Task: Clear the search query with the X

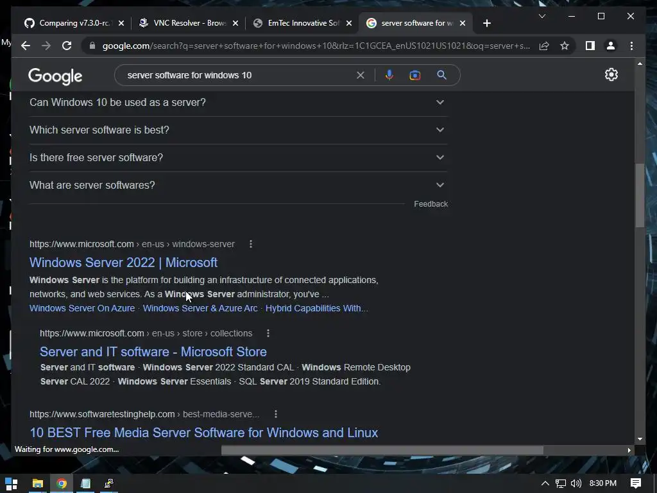Action: [361, 75]
